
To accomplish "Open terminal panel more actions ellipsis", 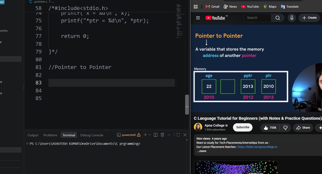I will [169, 135].
